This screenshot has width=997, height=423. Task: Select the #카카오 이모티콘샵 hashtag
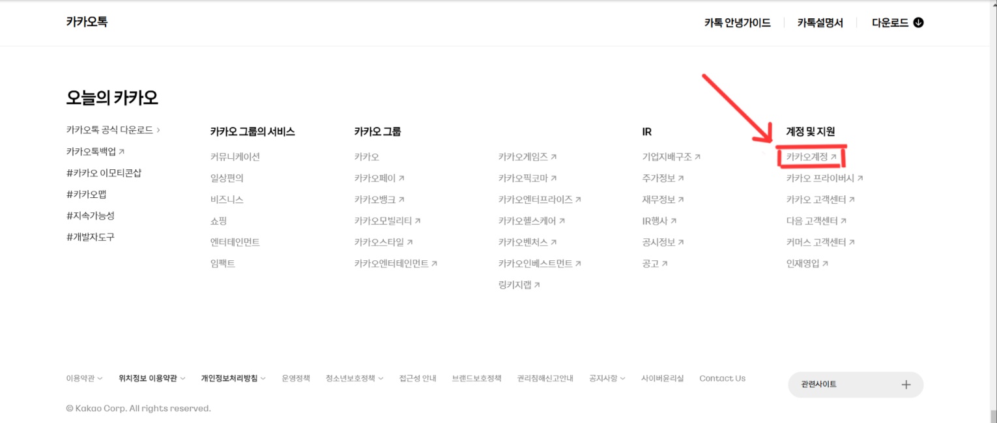tap(104, 173)
